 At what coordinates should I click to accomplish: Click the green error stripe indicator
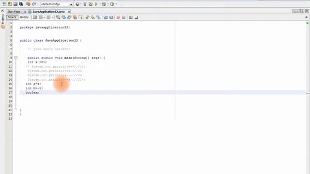(308, 23)
